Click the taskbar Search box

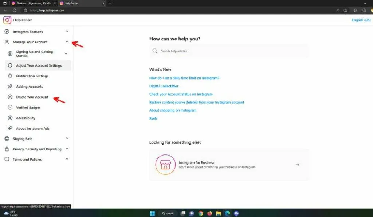168,213
